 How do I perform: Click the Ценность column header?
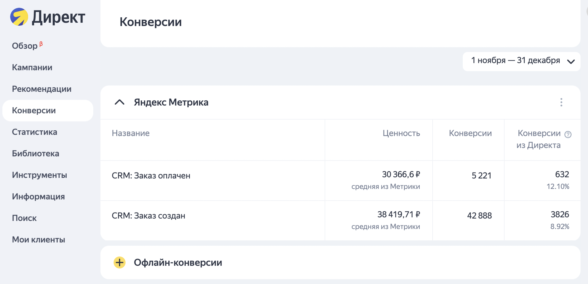coord(401,133)
